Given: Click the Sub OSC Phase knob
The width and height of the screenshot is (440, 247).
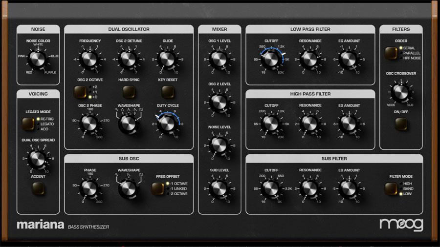Looking at the screenshot, I should click(89, 188).
